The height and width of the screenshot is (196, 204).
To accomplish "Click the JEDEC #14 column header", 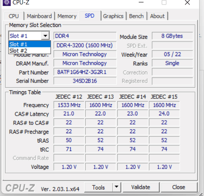I will pyautogui.click(x=133, y=97).
